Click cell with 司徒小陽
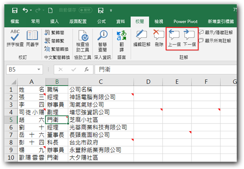 point(31,112)
